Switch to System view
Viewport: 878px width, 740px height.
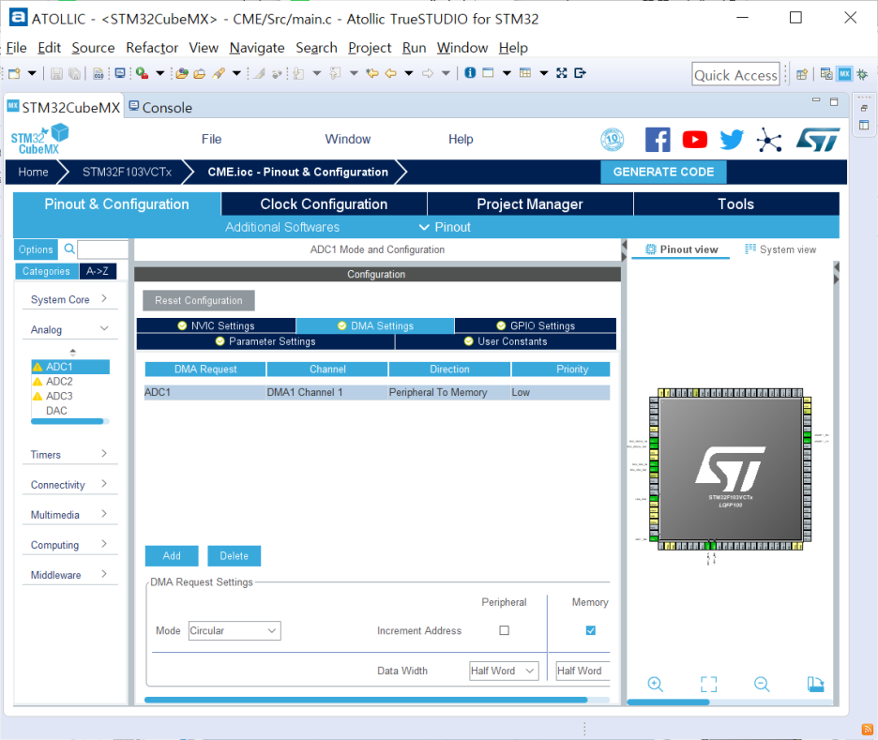pos(780,249)
